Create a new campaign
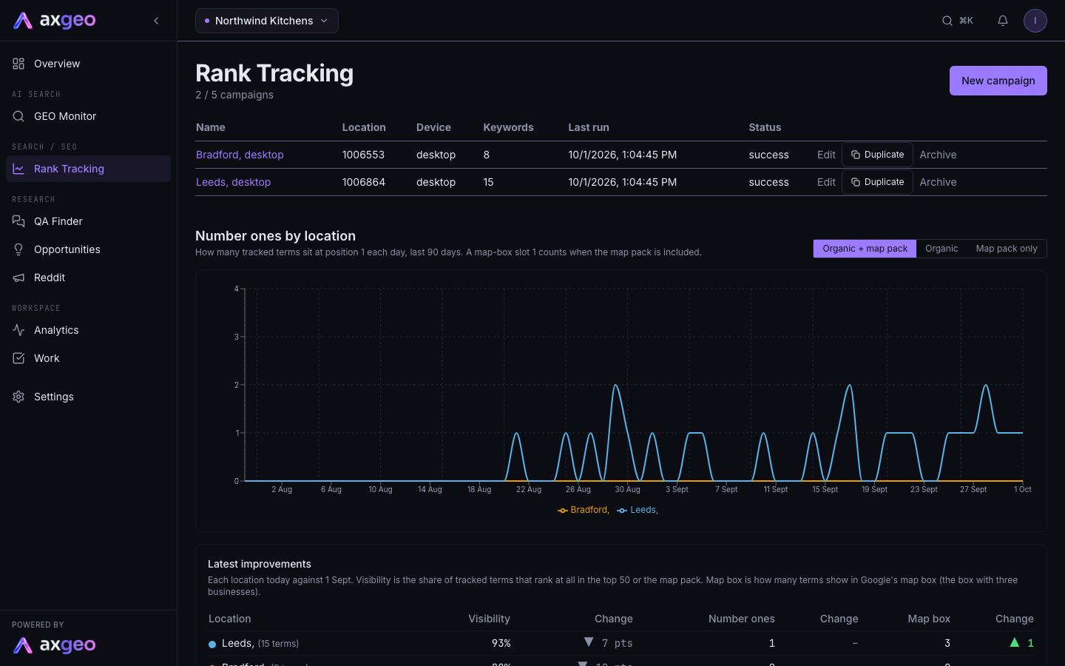The width and height of the screenshot is (1065, 666). pos(998,81)
